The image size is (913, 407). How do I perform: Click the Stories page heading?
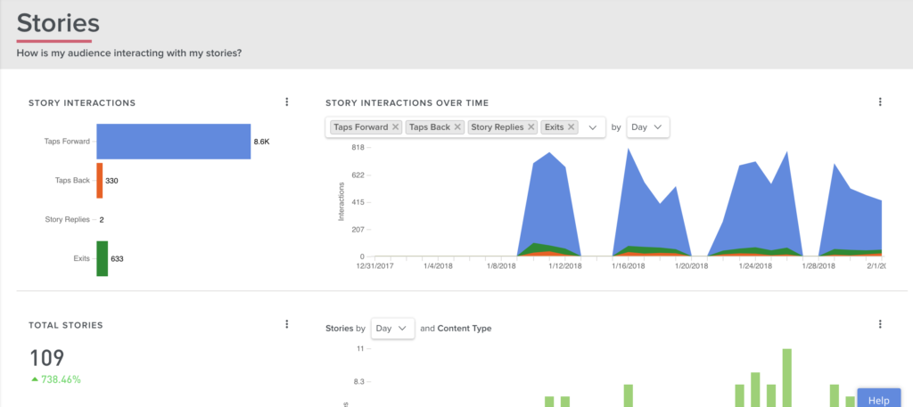58,23
